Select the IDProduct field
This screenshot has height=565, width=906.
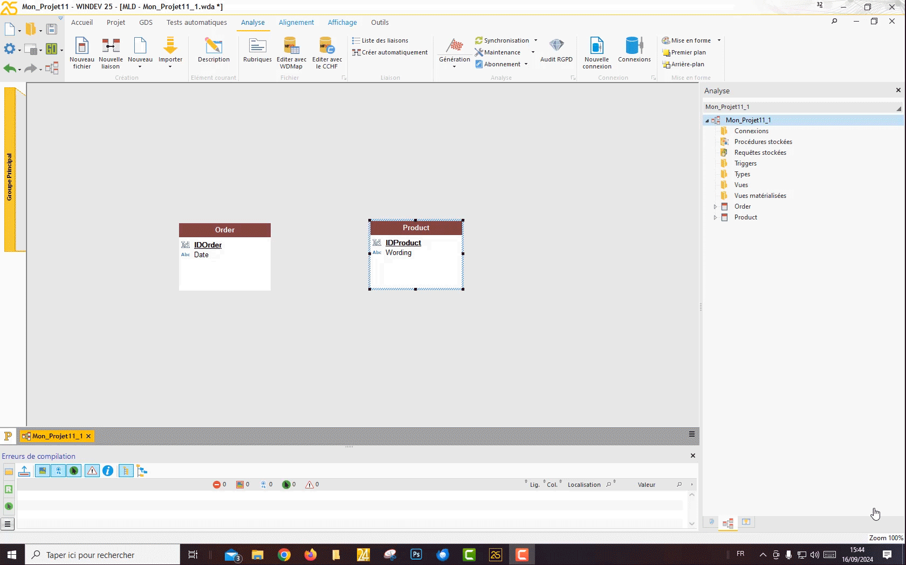tap(403, 243)
